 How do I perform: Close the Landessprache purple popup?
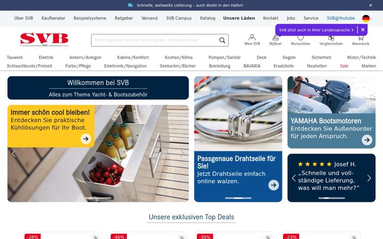coord(363,30)
